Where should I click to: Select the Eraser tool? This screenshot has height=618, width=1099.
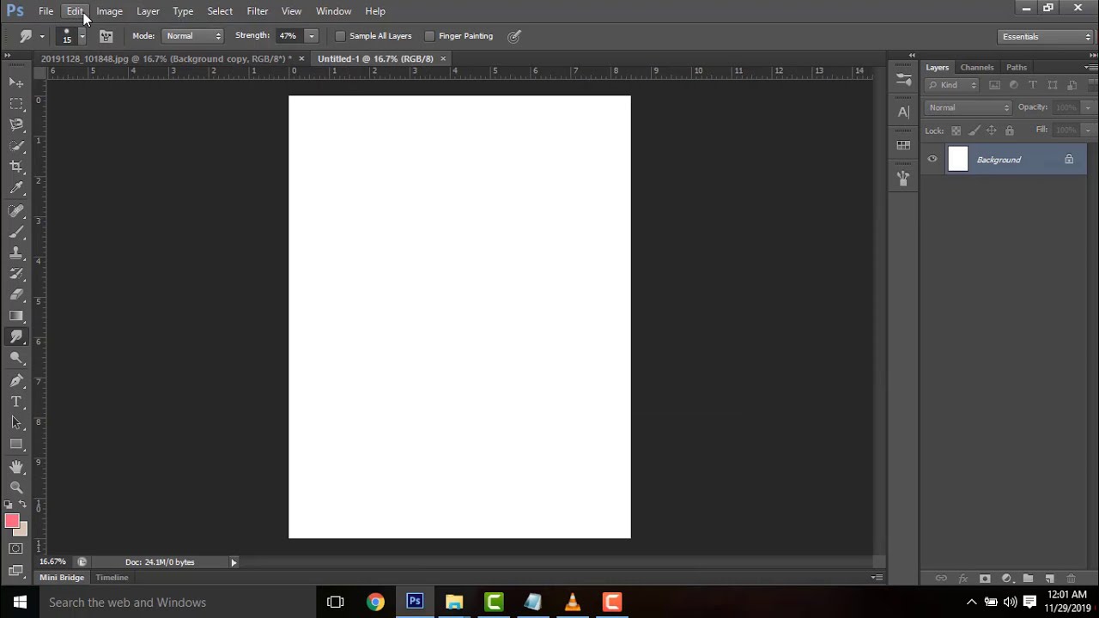[16, 295]
